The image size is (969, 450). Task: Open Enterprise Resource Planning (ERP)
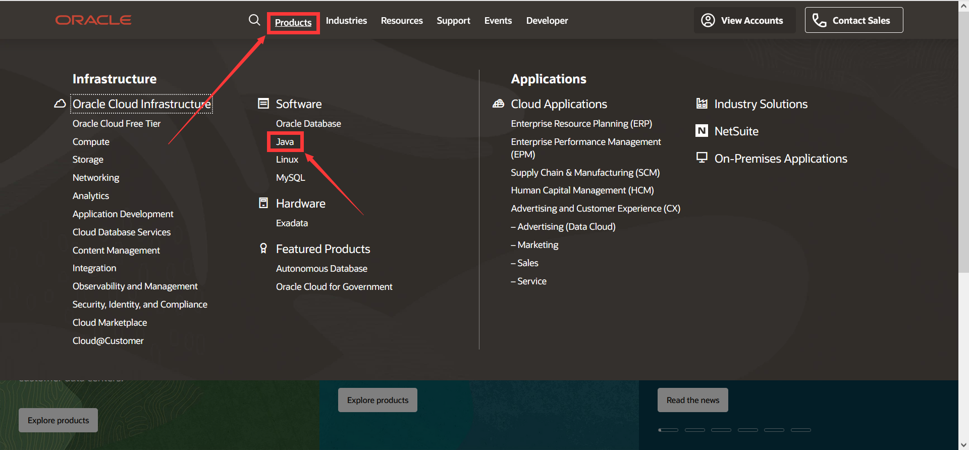coord(581,124)
